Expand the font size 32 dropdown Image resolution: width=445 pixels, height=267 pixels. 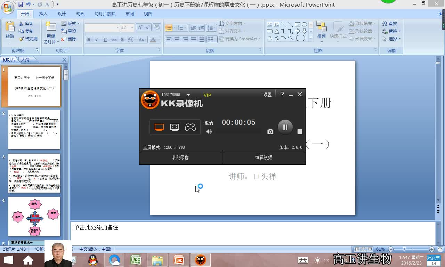point(132,27)
